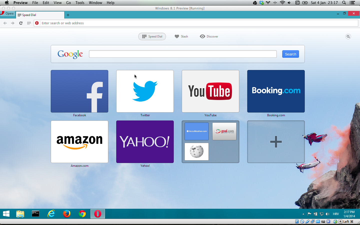Click VirtualBox optical disc status icon
The image size is (360, 225).
coord(302,221)
